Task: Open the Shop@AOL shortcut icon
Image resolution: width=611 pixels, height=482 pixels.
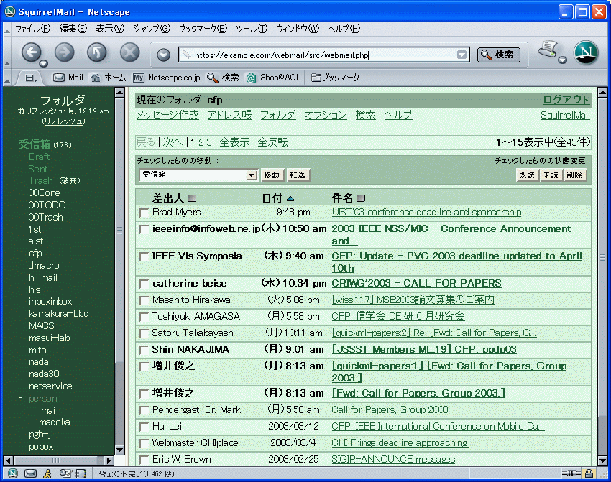Action: pos(251,78)
